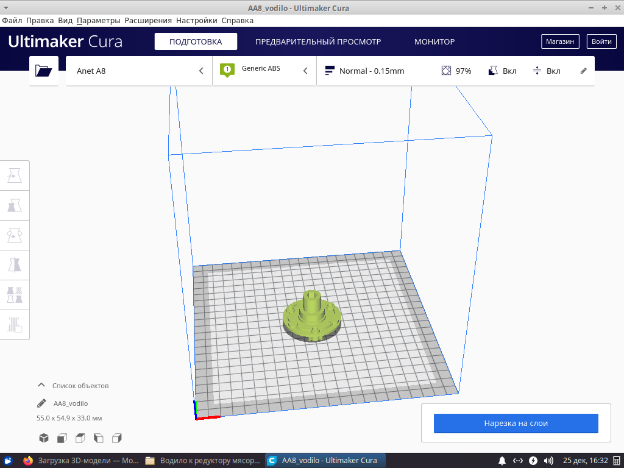Screen dimensions: 624x468
Task: Open the notifications bell in system tray
Action: tap(502, 461)
